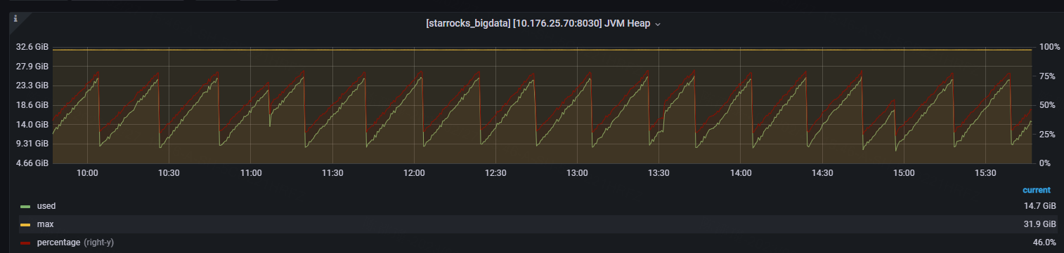Click the 15:00 time axis label

click(903, 173)
